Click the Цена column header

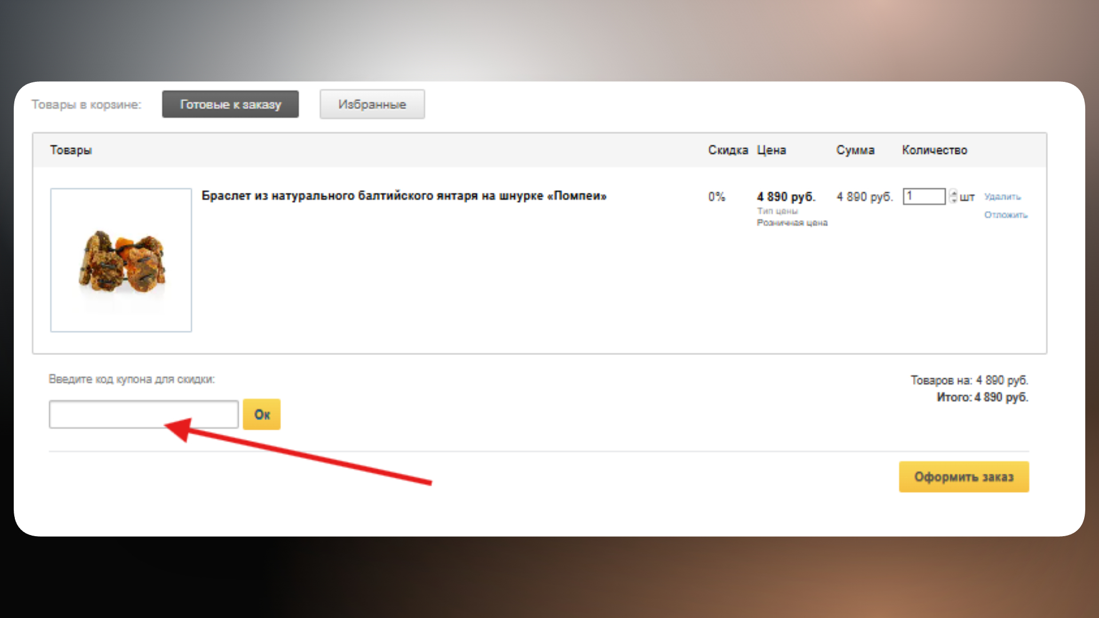tap(771, 150)
